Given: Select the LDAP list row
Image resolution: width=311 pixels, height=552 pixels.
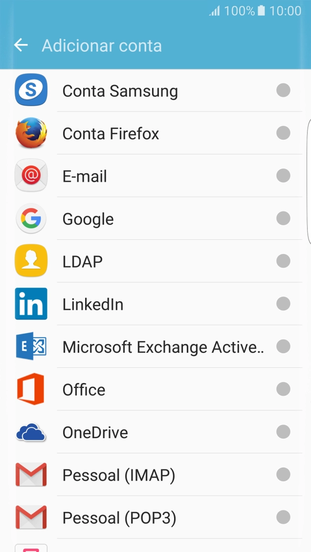Looking at the screenshot, I should 147,261.
